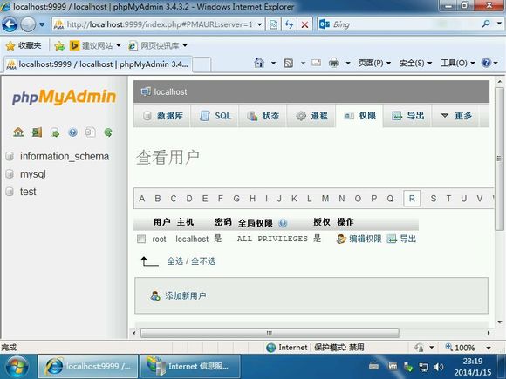Open sidebar phpMyAdmin documentation icon
Image resolution: width=506 pixels, height=379 pixels.
[x=73, y=132]
